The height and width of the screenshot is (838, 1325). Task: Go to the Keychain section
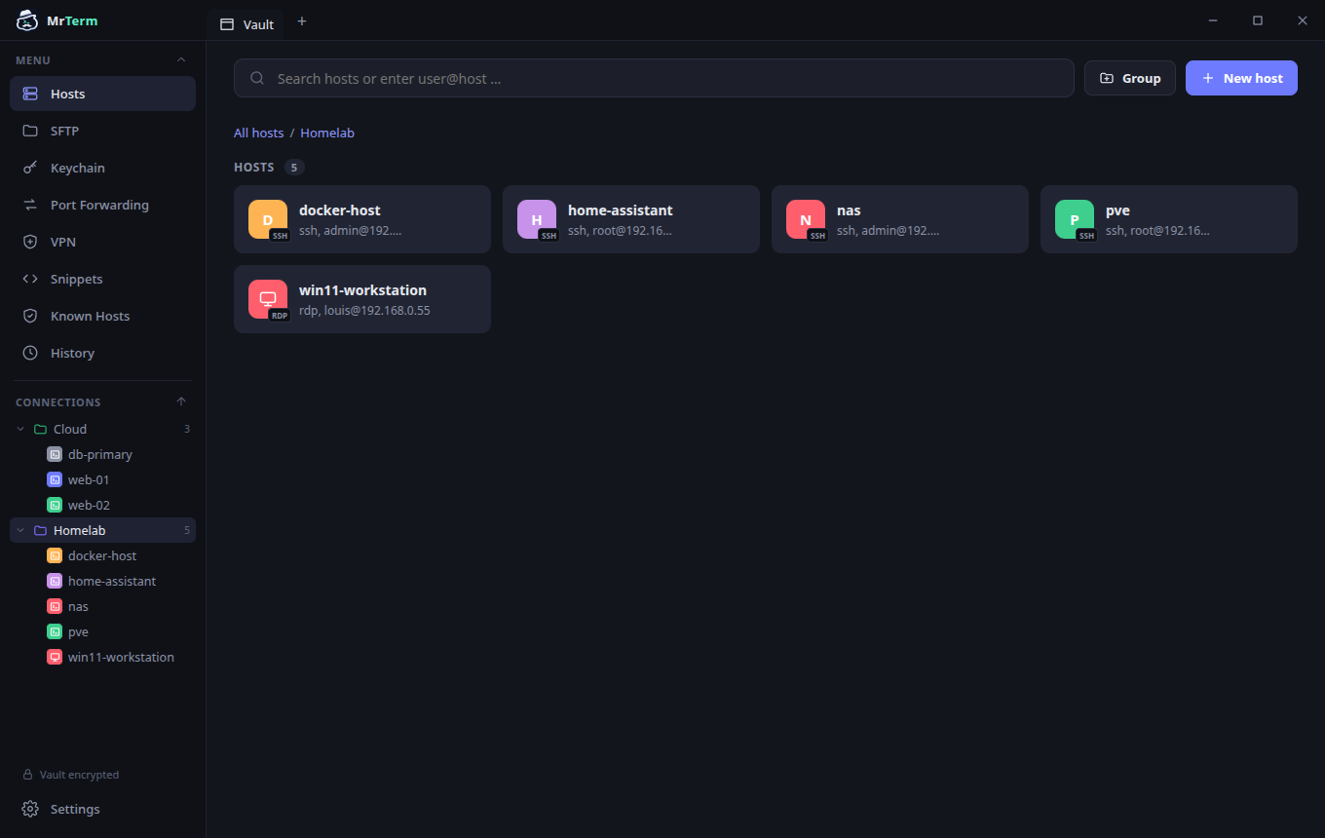pyautogui.click(x=102, y=168)
